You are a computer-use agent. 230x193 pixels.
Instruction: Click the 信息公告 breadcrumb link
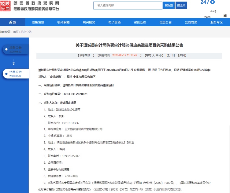26,32
